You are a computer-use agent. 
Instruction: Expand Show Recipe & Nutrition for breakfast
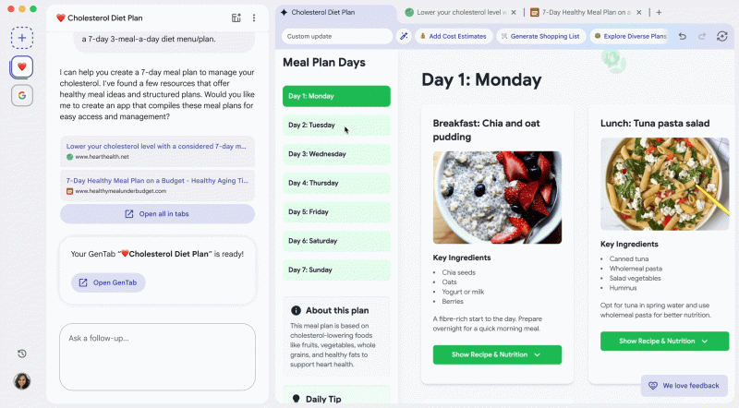tap(497, 354)
